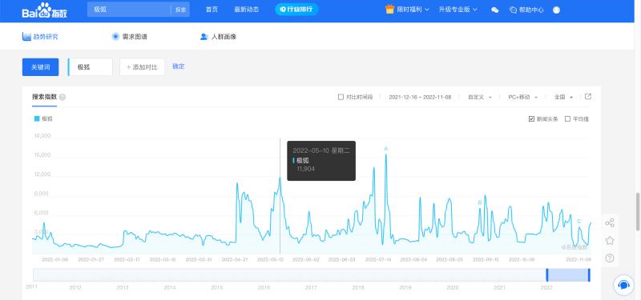Click the 需求图谱 icon
The width and height of the screenshot is (641, 300).
point(115,37)
